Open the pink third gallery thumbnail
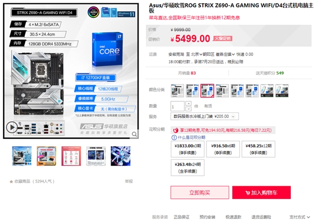The image size is (316, 220). pos(71,156)
